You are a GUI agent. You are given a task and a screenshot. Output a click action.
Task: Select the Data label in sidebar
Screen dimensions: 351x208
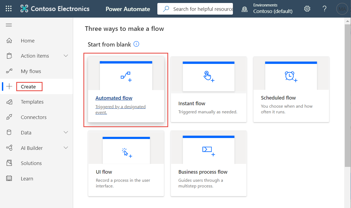26,133
